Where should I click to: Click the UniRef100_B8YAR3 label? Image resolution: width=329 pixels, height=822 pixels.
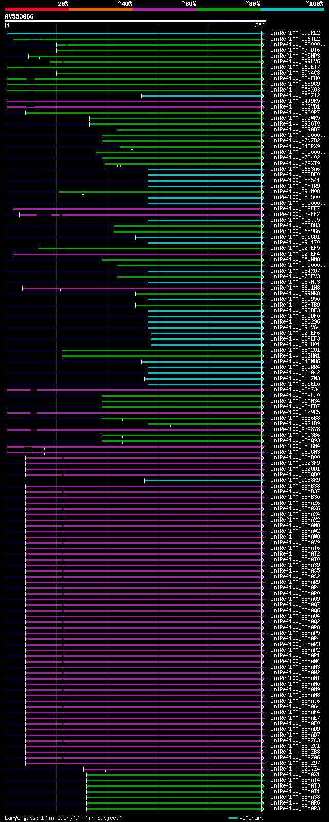coord(295,808)
